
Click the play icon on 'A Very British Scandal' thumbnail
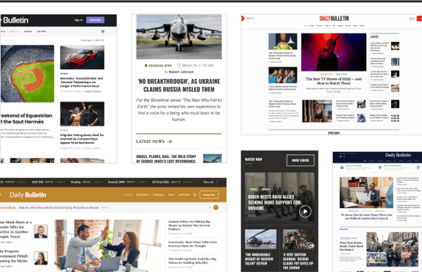tap(310, 244)
